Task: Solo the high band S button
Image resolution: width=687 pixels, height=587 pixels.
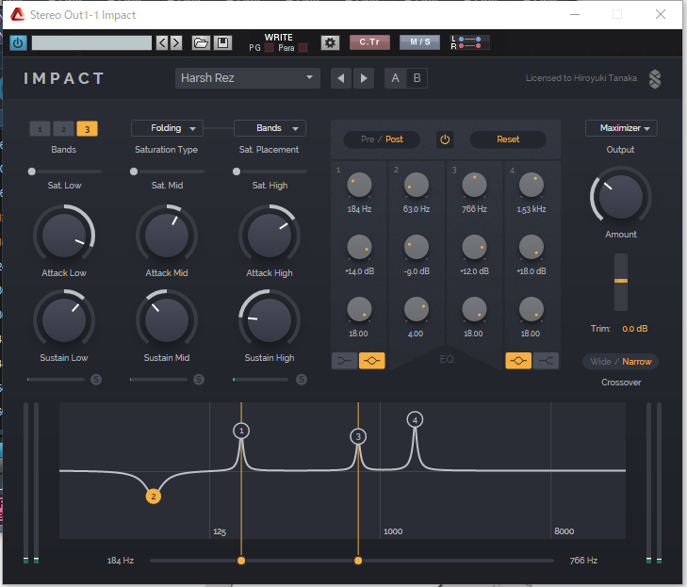Action: click(x=302, y=380)
